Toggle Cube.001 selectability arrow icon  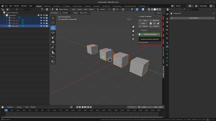(41, 21)
